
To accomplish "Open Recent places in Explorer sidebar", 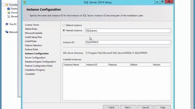I will point(14,16).
